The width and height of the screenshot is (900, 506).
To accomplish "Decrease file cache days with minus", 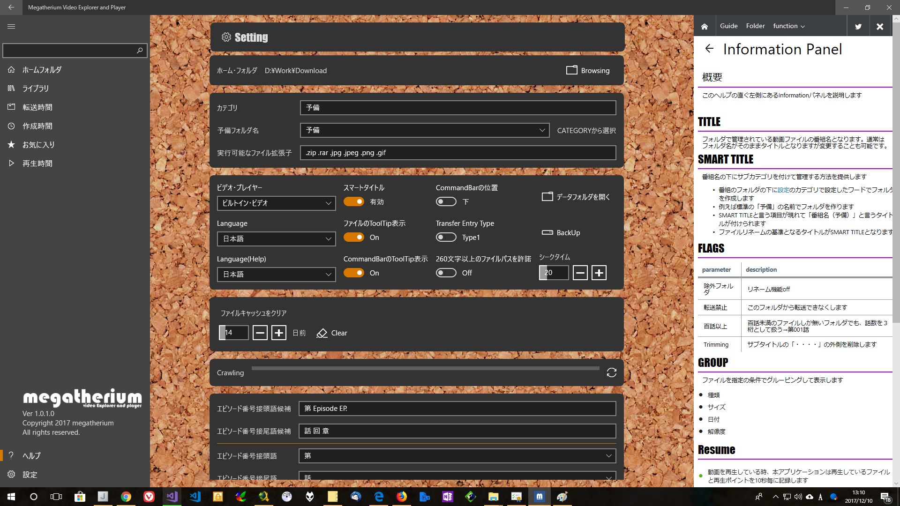I will [260, 333].
